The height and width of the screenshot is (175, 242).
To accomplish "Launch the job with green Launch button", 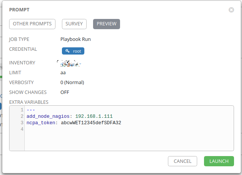I will pyautogui.click(x=219, y=161).
